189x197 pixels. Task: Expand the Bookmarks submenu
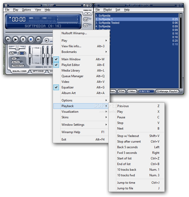point(81,52)
